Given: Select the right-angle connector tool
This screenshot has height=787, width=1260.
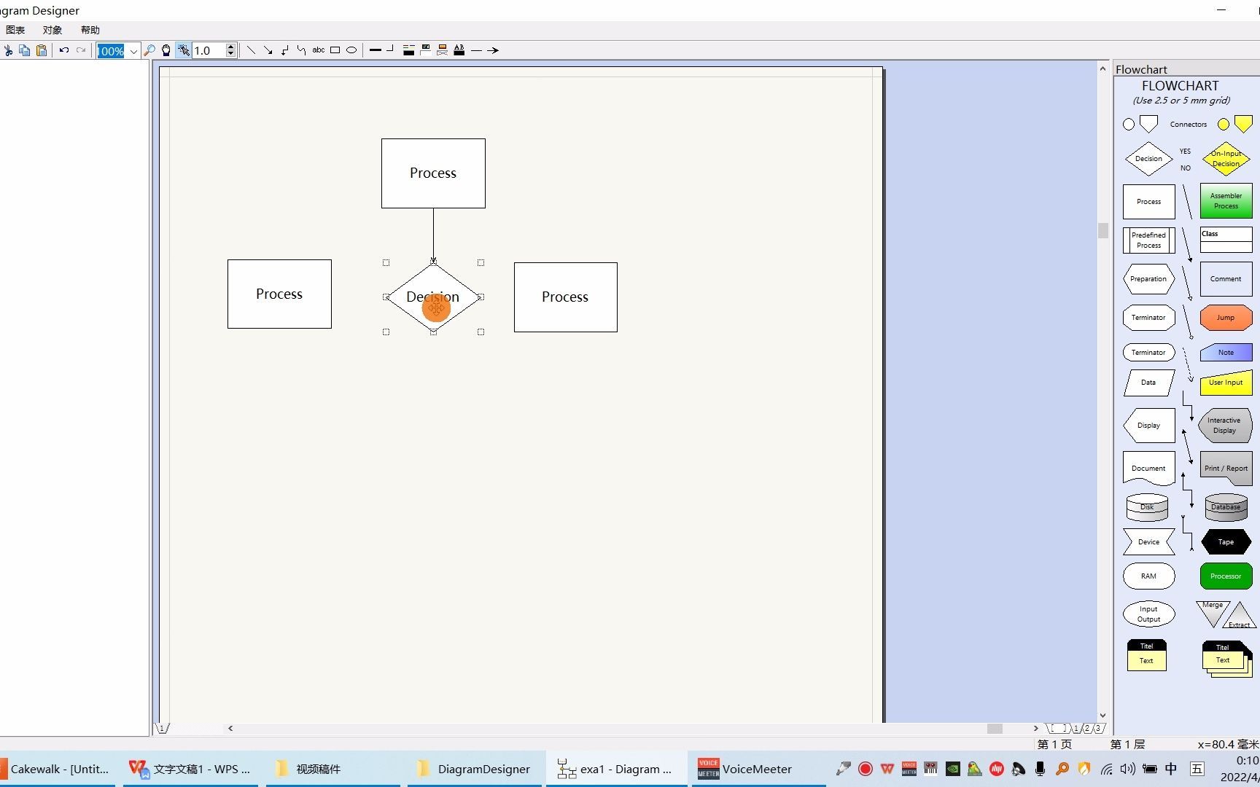Looking at the screenshot, I should 284,50.
